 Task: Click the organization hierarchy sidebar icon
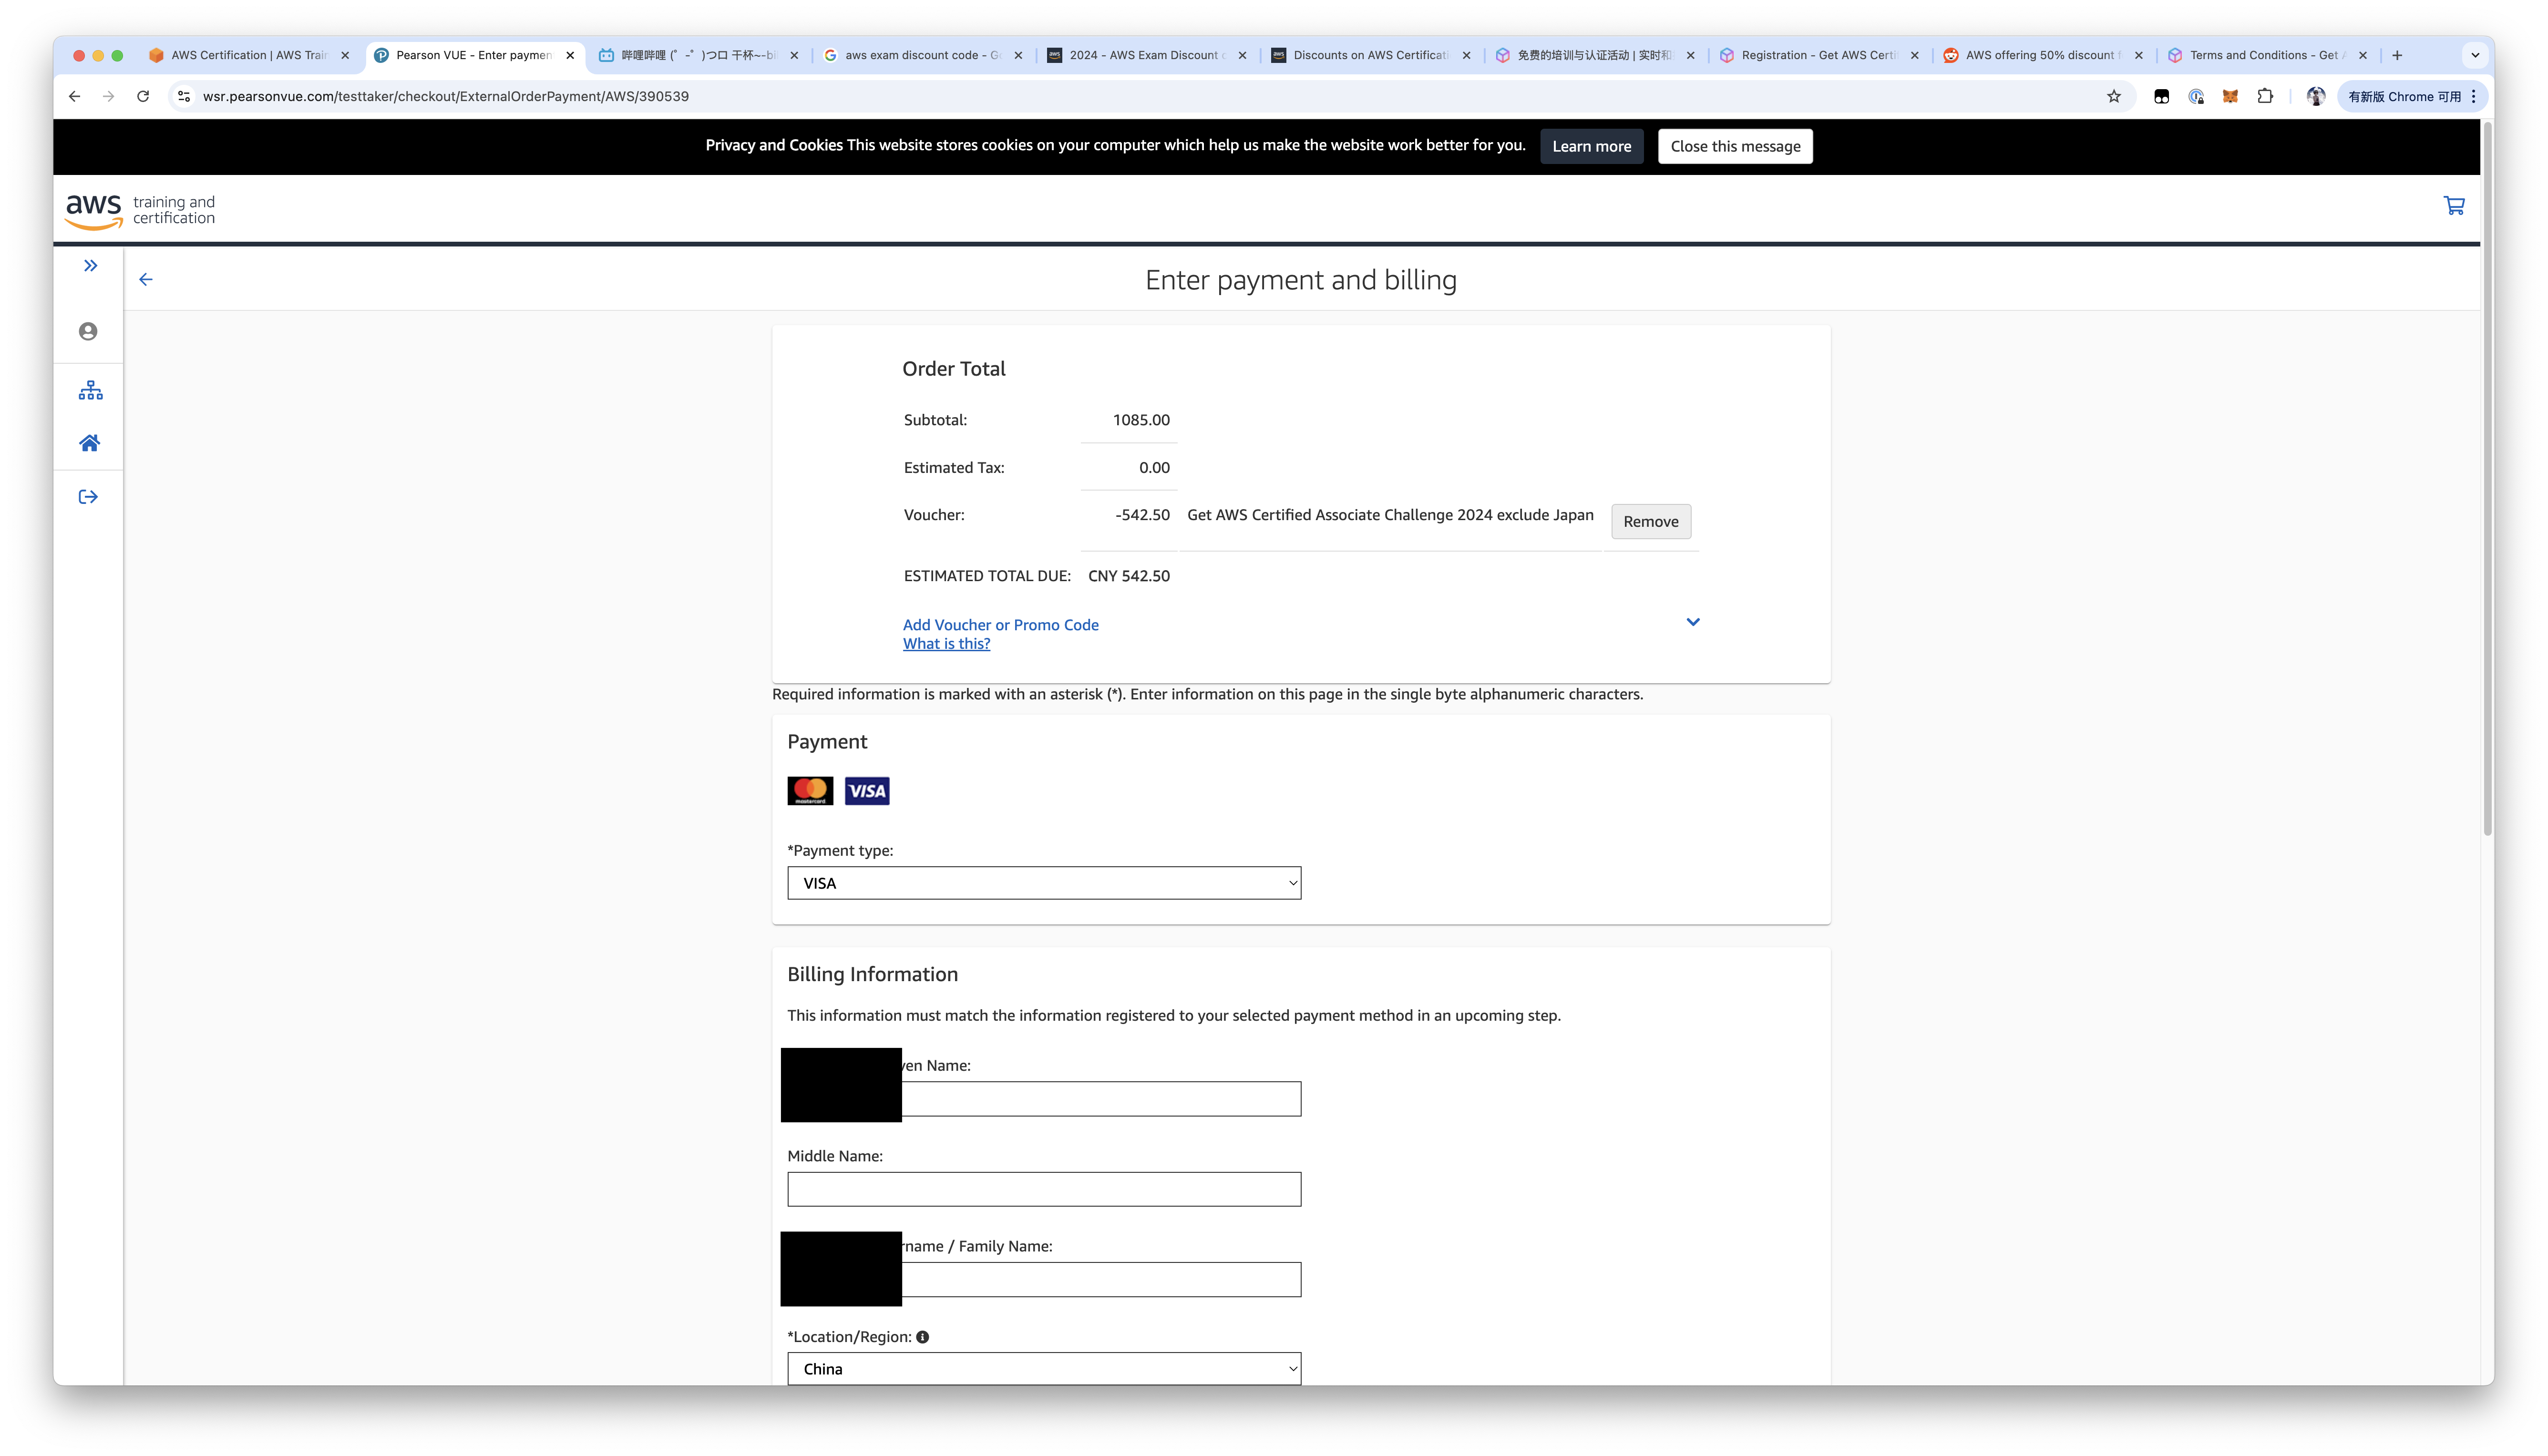[90, 390]
